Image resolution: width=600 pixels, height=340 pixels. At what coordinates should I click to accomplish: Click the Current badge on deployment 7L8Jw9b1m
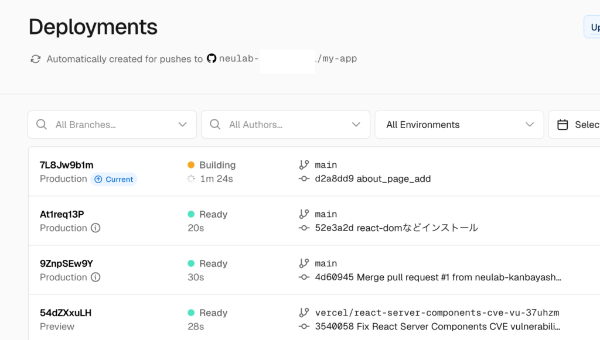coord(114,180)
